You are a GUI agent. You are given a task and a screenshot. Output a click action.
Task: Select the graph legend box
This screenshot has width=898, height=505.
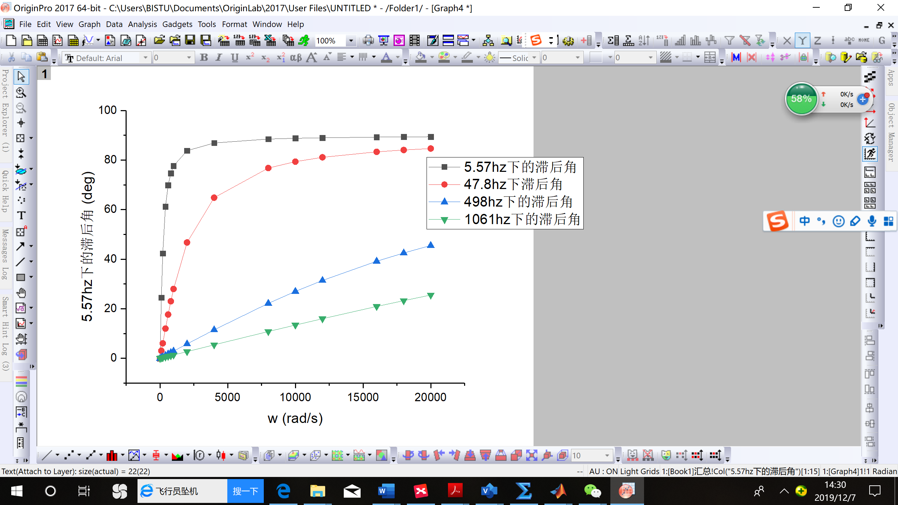[x=504, y=193]
